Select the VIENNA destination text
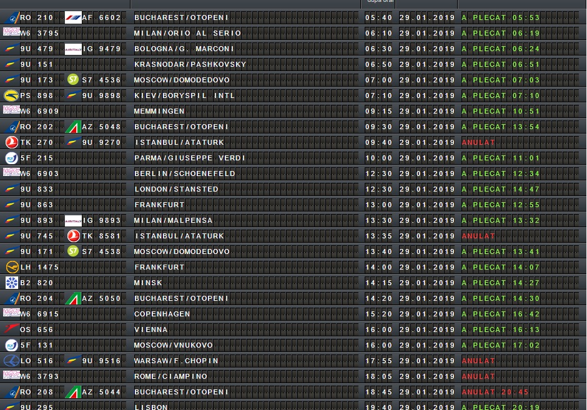The width and height of the screenshot is (587, 410). tap(151, 329)
